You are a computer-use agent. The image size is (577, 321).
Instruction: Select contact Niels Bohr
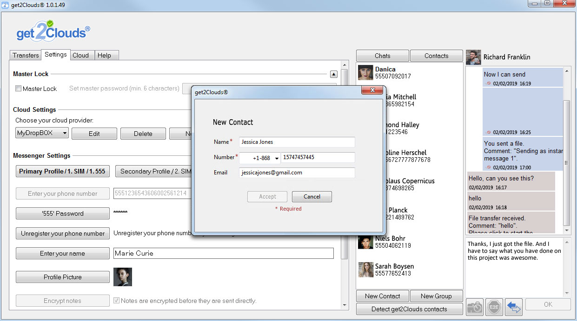(410, 242)
